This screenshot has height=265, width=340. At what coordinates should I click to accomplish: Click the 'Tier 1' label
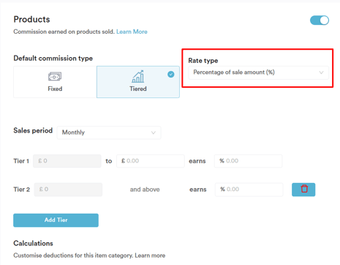[x=21, y=161]
